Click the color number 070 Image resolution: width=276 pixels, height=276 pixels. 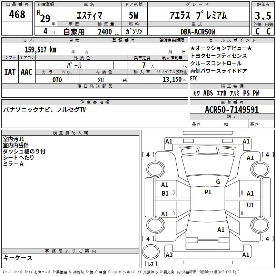click(x=57, y=80)
